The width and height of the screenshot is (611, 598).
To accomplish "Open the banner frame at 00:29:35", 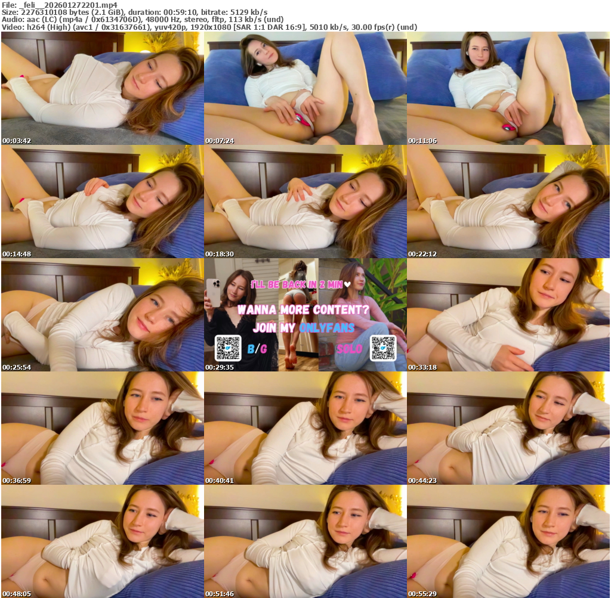I will click(x=305, y=315).
